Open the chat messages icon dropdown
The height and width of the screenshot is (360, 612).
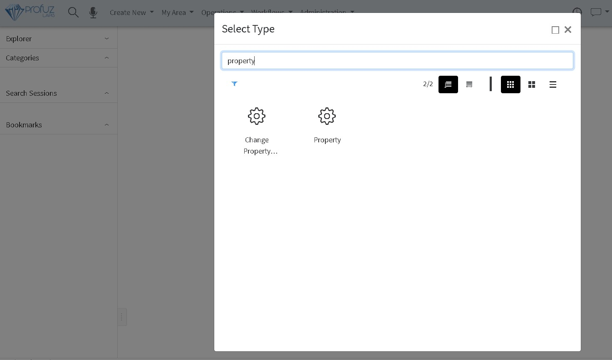coord(596,12)
